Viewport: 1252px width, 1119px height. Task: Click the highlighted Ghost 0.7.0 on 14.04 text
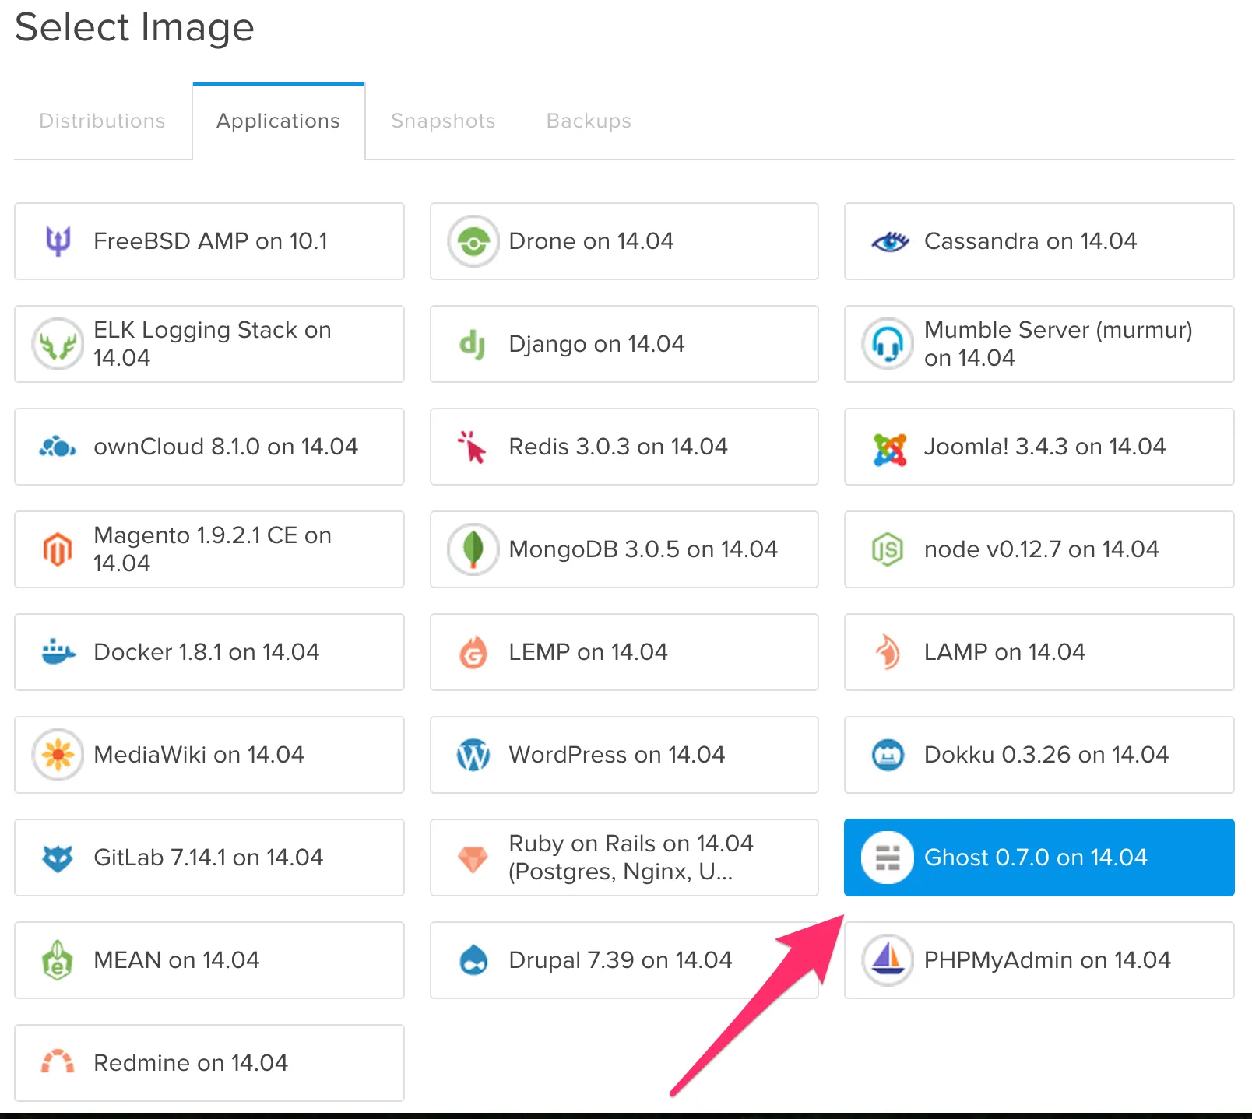(1036, 858)
